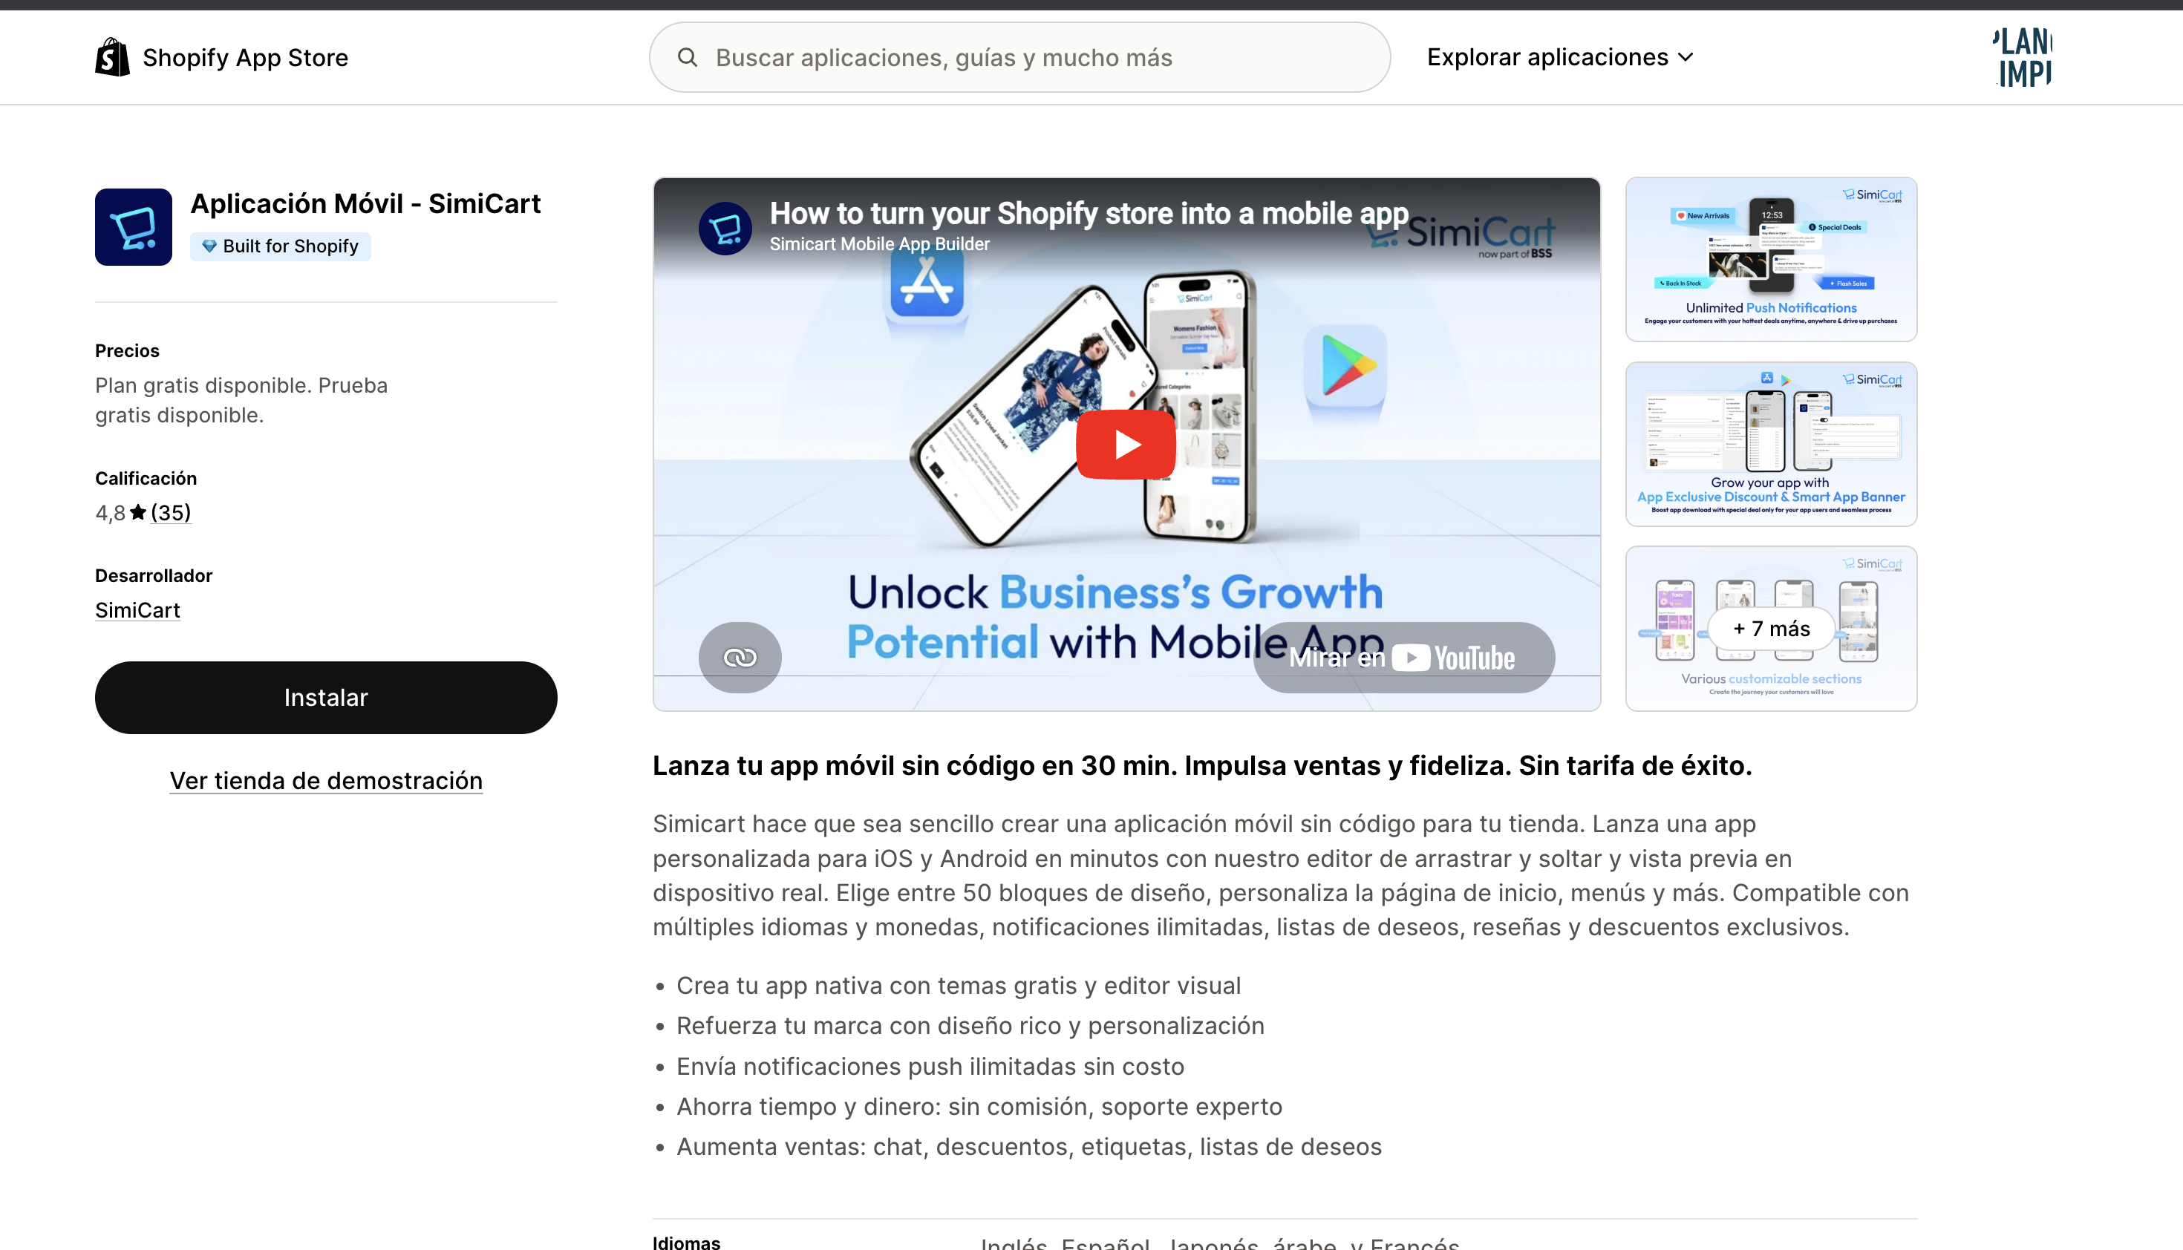Focus the Buscar aplicaciones search field

coord(1019,57)
